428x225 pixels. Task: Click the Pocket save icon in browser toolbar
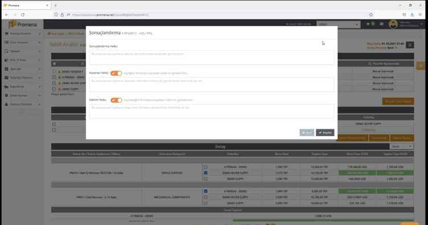[404, 15]
